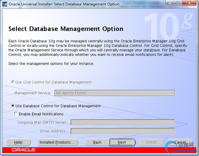The width and height of the screenshot is (199, 156).
Task: Click the 'Select Database Management Option' heading
Action: (x=66, y=29)
